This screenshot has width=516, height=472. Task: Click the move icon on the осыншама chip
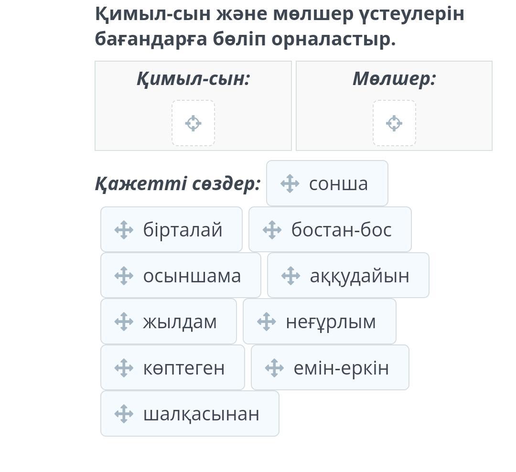[124, 276]
